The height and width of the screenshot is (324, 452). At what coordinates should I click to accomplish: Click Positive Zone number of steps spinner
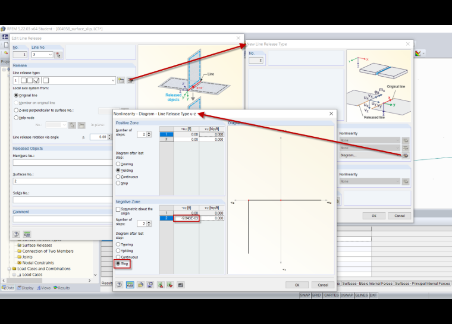pyautogui.click(x=149, y=134)
